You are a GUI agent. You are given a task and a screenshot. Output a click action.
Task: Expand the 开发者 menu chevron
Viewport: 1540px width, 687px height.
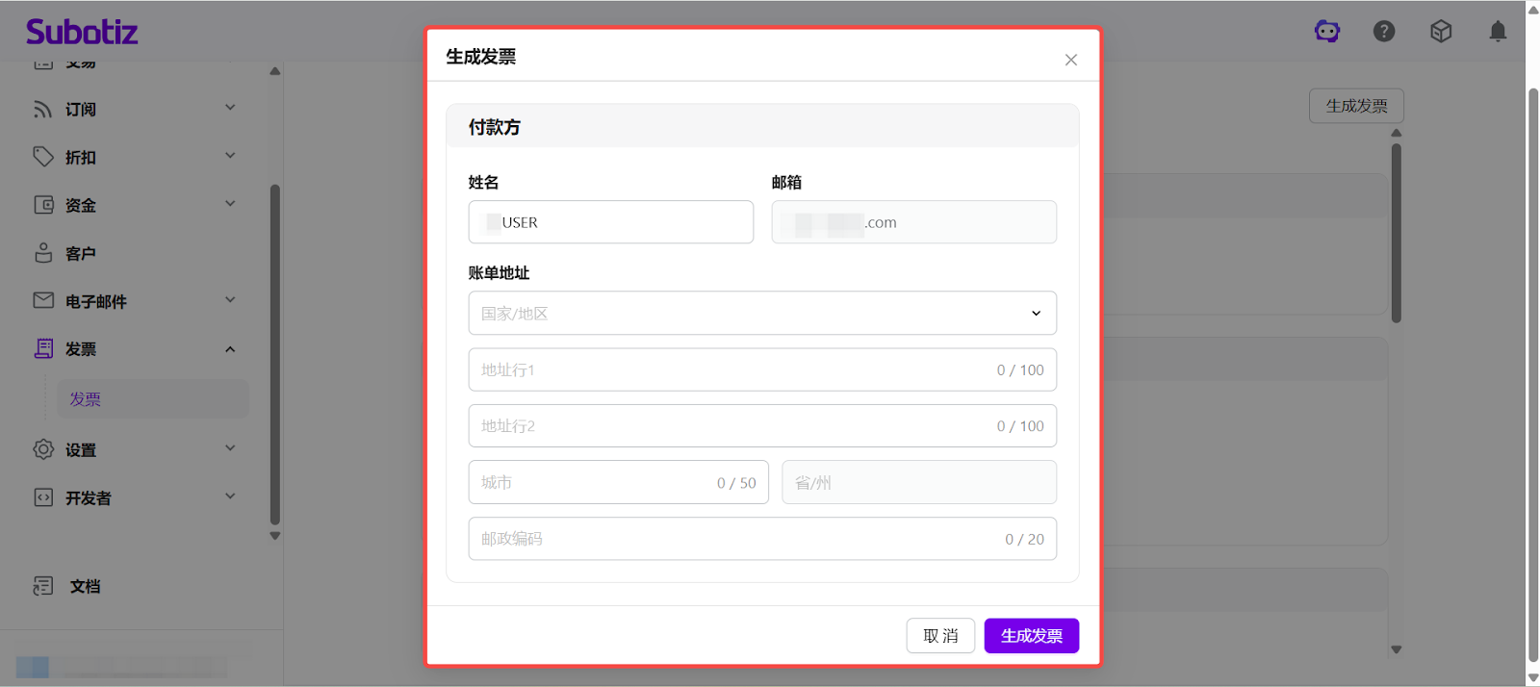click(x=230, y=496)
